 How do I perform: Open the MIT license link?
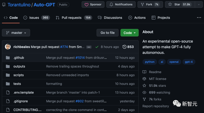coord(158,79)
